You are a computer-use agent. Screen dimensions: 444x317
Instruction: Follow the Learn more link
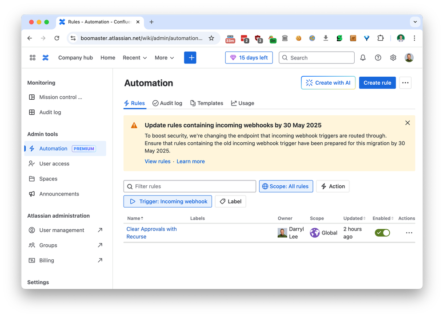click(190, 161)
